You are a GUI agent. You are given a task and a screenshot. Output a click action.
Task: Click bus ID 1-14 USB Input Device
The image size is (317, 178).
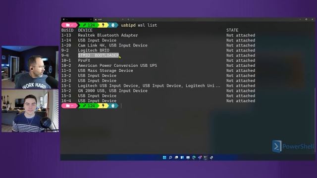pos(66,41)
